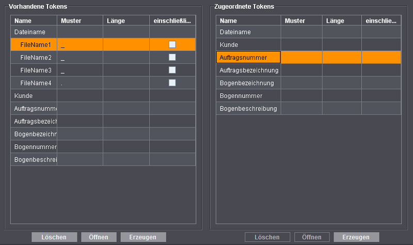Image resolution: width=413 pixels, height=245 pixels.
Task: Toggle the checkbox in FileName2 row
Action: [x=172, y=57]
